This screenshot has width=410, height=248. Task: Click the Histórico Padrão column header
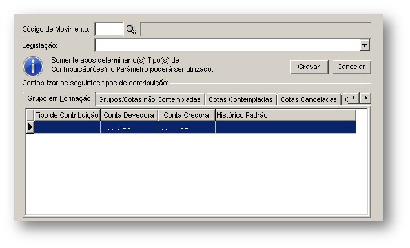tap(285, 115)
